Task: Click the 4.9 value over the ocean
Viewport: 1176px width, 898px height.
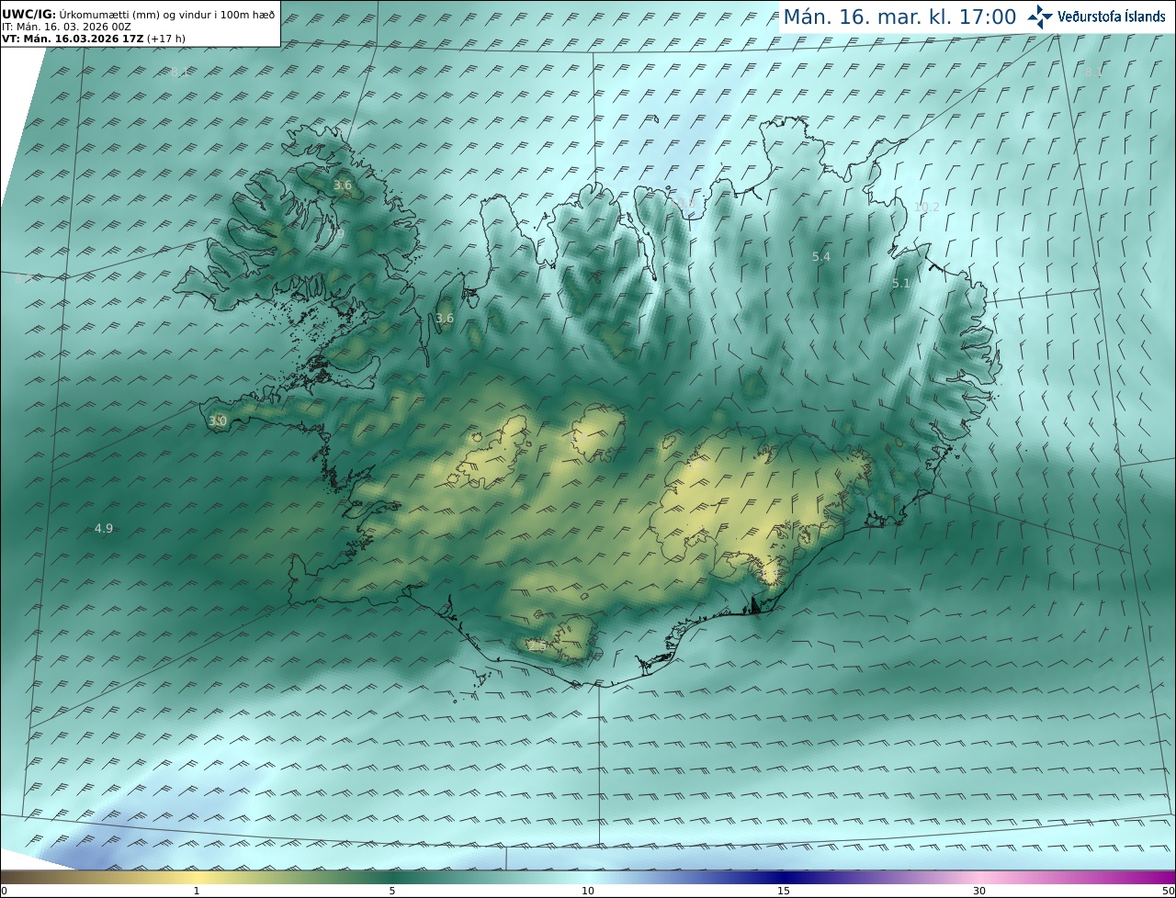Action: tap(104, 528)
